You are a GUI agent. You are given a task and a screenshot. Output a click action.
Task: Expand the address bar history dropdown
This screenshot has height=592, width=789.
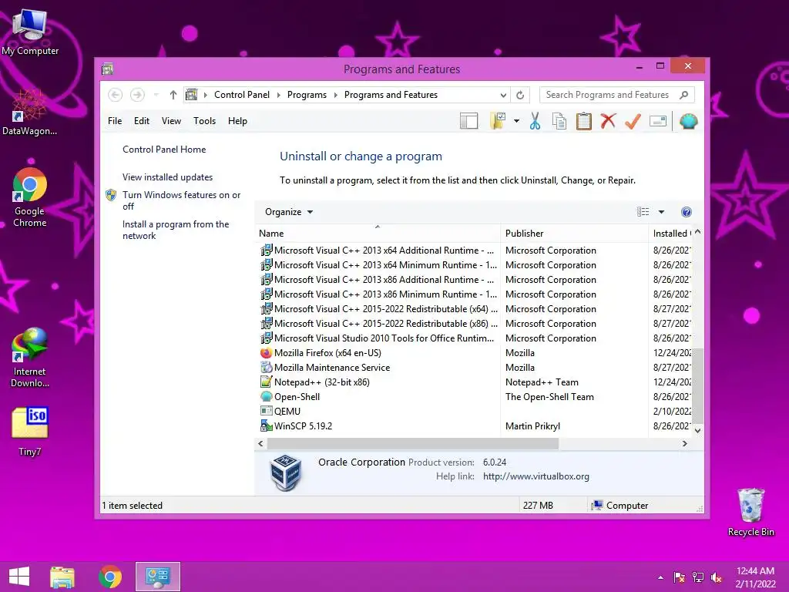point(503,95)
